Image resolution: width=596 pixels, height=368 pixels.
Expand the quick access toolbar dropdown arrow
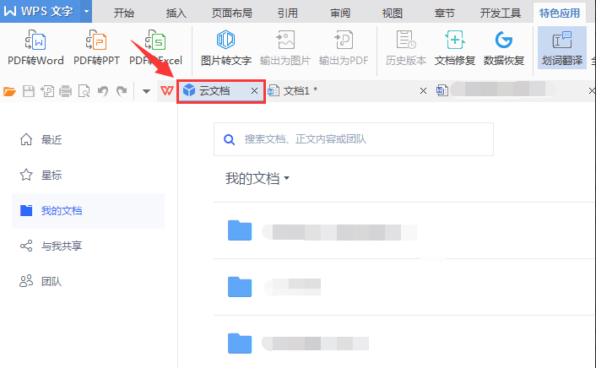[x=146, y=91]
